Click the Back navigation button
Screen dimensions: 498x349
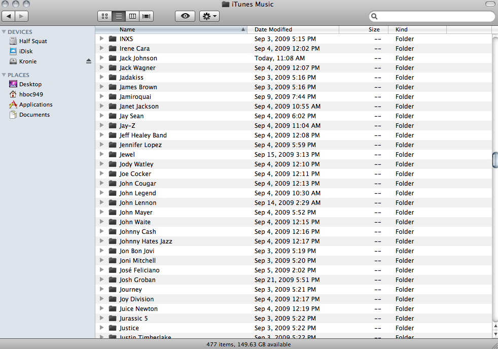coord(8,16)
